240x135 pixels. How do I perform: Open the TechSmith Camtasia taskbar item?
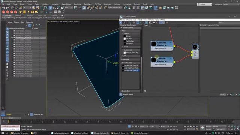coord(140,133)
